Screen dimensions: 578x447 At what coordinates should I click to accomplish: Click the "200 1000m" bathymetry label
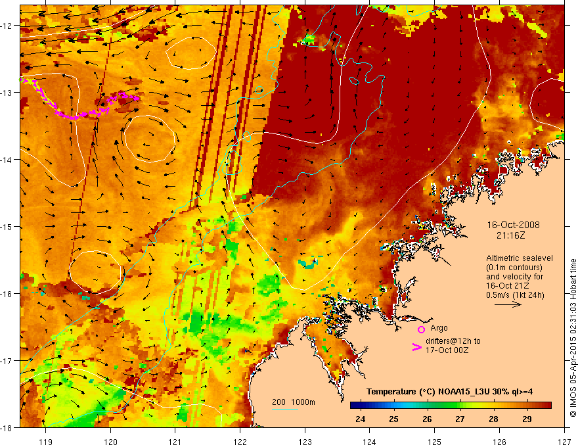pyautogui.click(x=294, y=402)
